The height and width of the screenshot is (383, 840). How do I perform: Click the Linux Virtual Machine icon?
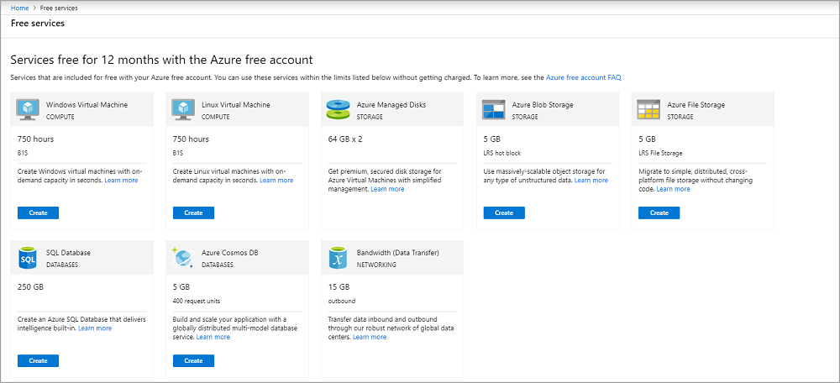pos(182,108)
